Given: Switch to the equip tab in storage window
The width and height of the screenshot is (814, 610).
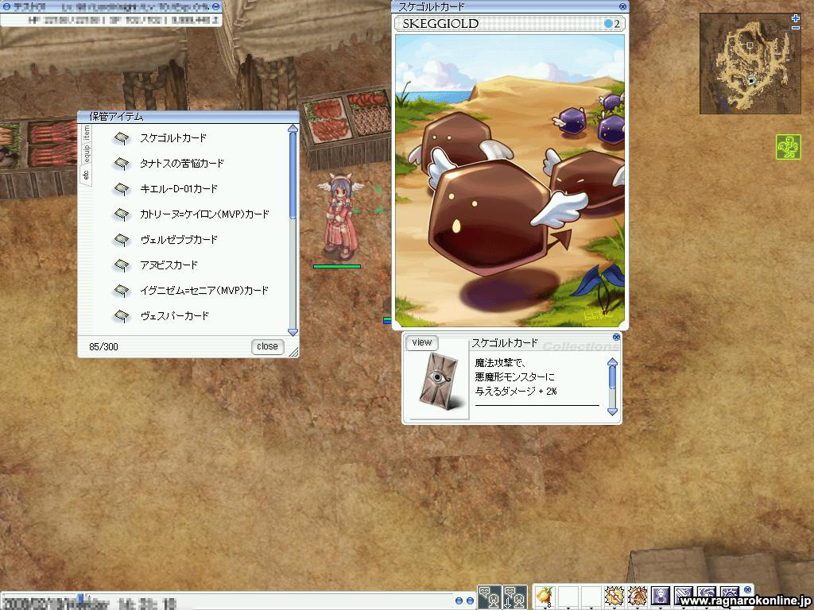Looking at the screenshot, I should 86,152.
